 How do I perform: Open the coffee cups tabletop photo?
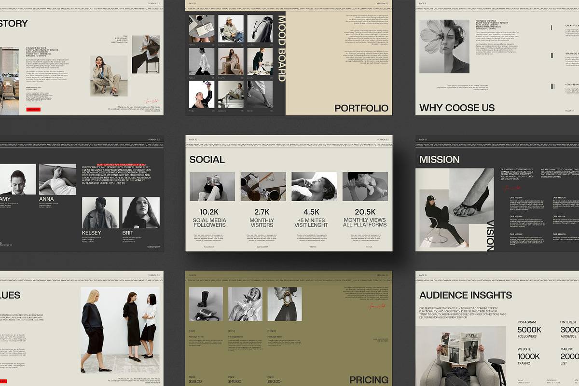[x=263, y=186]
